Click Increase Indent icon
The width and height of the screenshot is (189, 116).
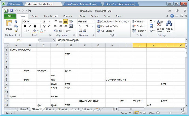(61, 31)
